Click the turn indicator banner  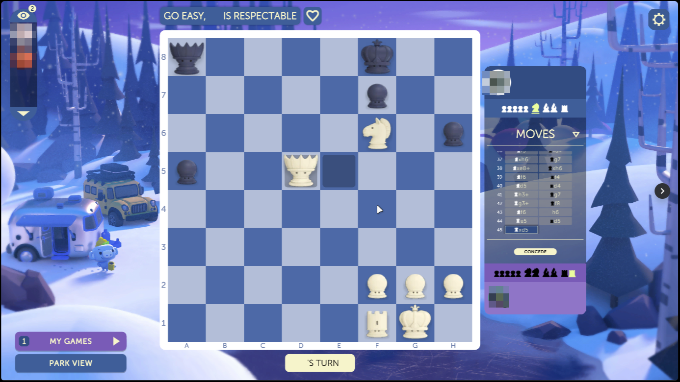point(320,363)
